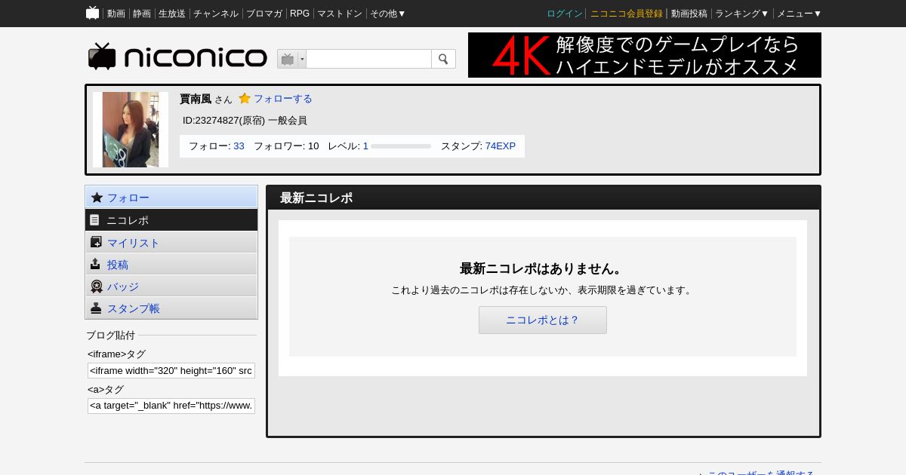This screenshot has height=475, width=906.
Task: Click the iframe tag code field
Action: tap(171, 370)
